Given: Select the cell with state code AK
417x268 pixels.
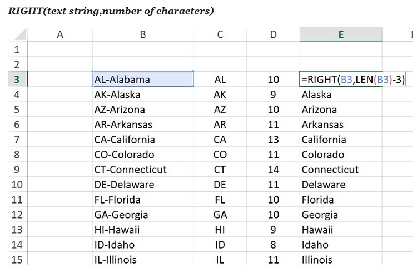Looking at the screenshot, I should pos(220,95).
